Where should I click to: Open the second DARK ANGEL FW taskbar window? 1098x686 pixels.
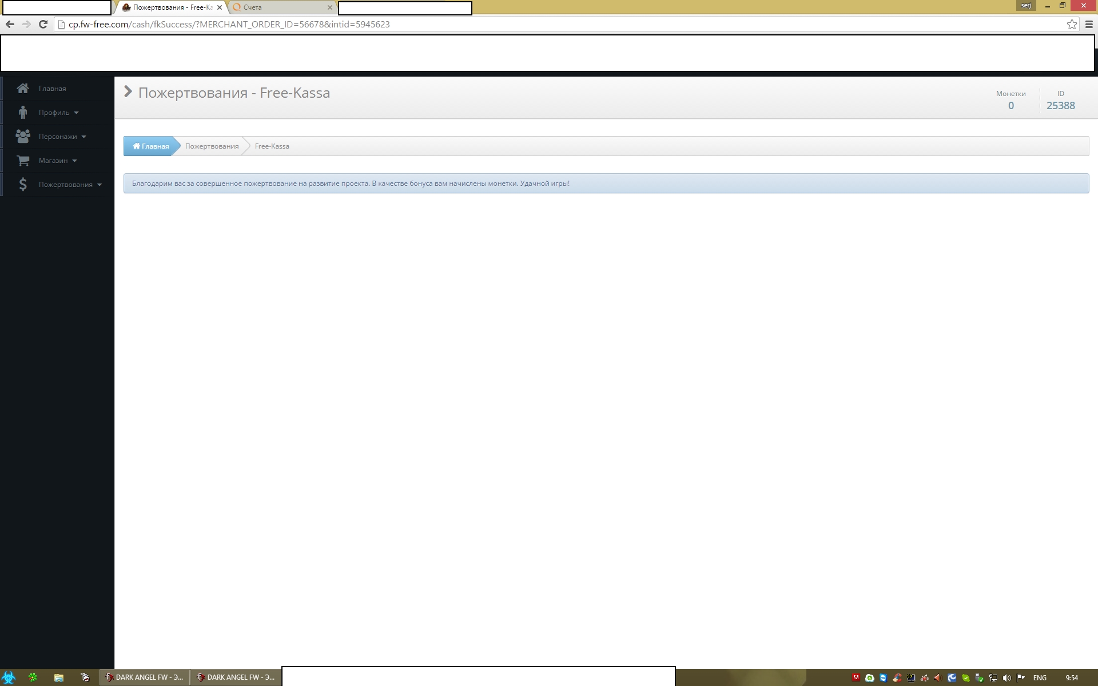pyautogui.click(x=236, y=677)
